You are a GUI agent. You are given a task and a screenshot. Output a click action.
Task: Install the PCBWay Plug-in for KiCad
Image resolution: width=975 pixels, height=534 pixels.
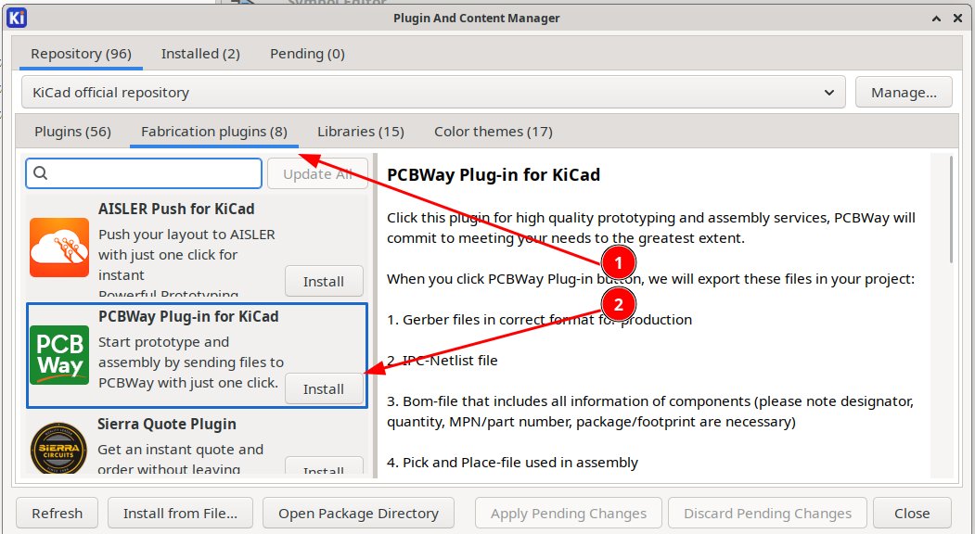324,388
